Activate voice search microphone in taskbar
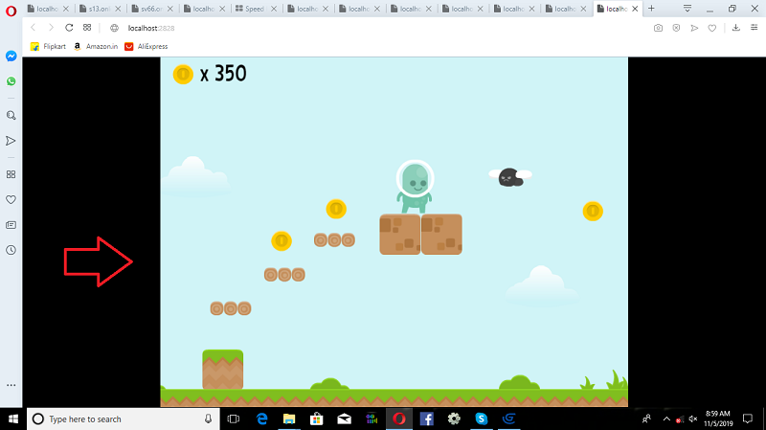 click(208, 419)
